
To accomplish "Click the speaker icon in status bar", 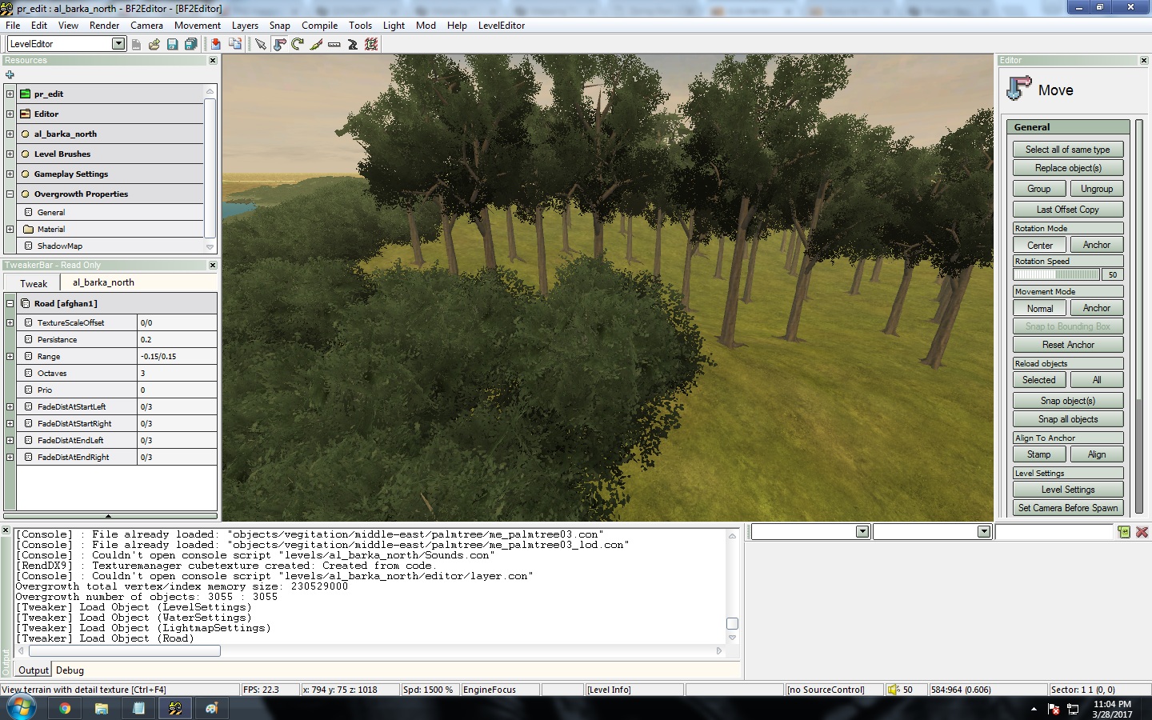I will point(894,690).
